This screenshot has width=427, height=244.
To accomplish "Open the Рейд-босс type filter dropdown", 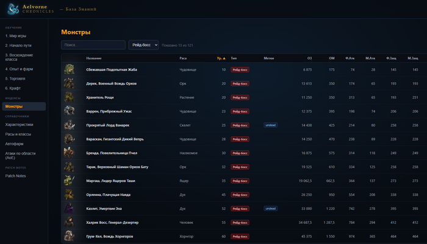I will coord(143,45).
